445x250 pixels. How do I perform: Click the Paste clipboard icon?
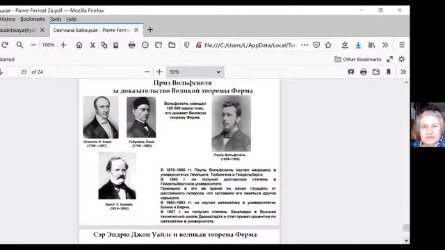pyautogui.click(x=116, y=44)
